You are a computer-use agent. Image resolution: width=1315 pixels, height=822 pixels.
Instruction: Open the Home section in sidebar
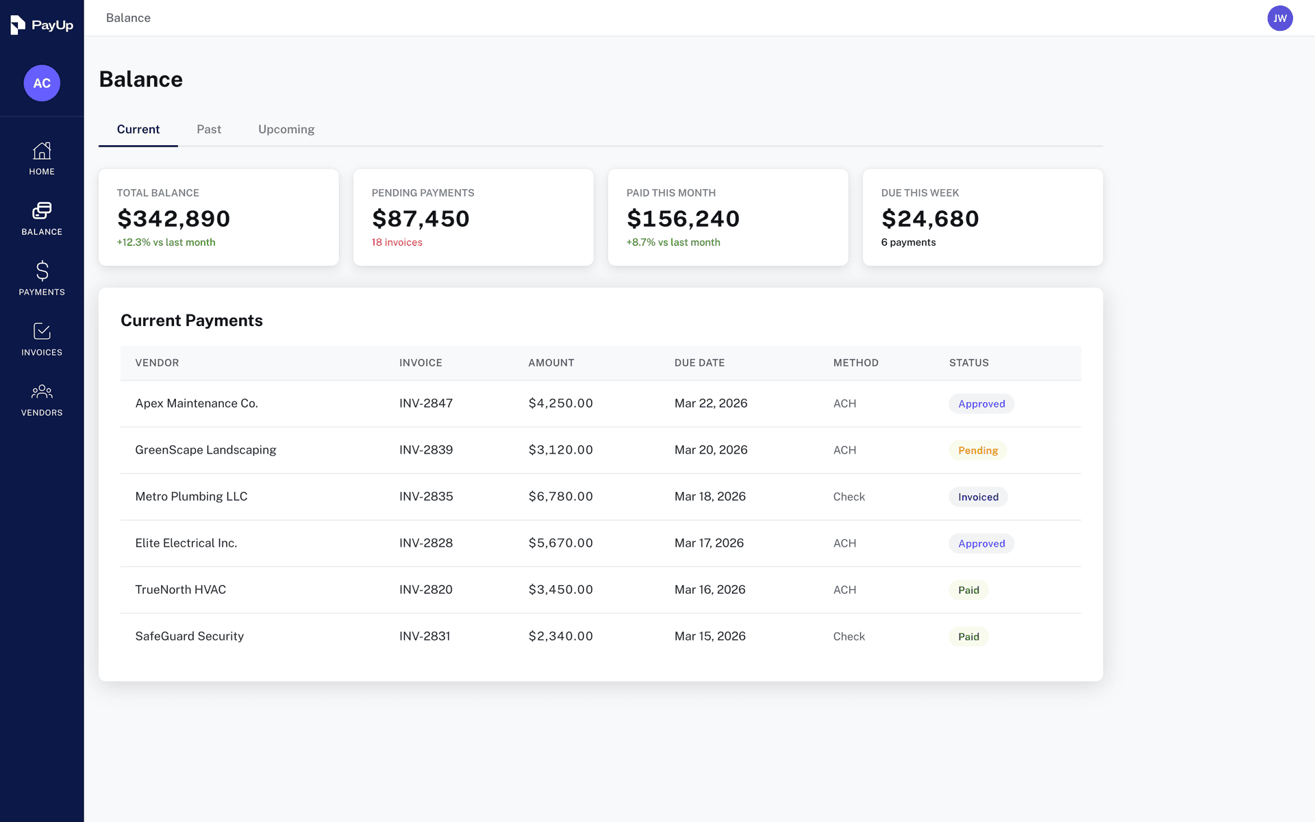pos(42,158)
